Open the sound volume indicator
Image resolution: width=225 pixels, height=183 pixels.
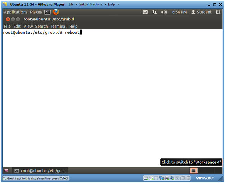point(164,12)
